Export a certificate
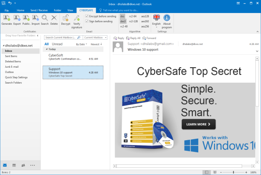The width and height of the screenshot is (261, 175). [17, 20]
